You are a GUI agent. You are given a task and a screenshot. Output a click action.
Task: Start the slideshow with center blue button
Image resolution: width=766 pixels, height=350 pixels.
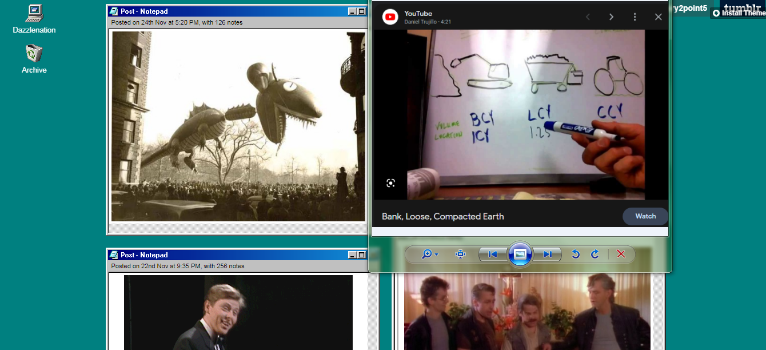pos(520,254)
